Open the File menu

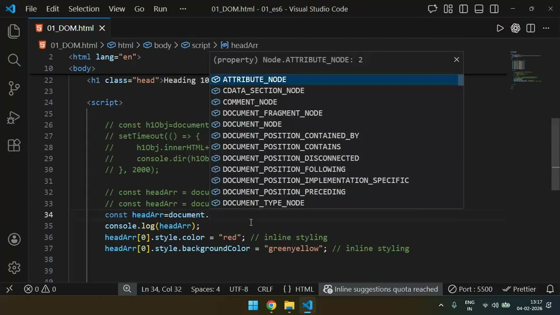tap(31, 9)
